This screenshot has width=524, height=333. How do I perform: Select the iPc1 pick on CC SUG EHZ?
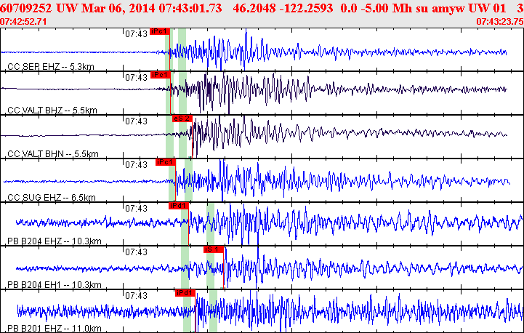tap(166, 162)
